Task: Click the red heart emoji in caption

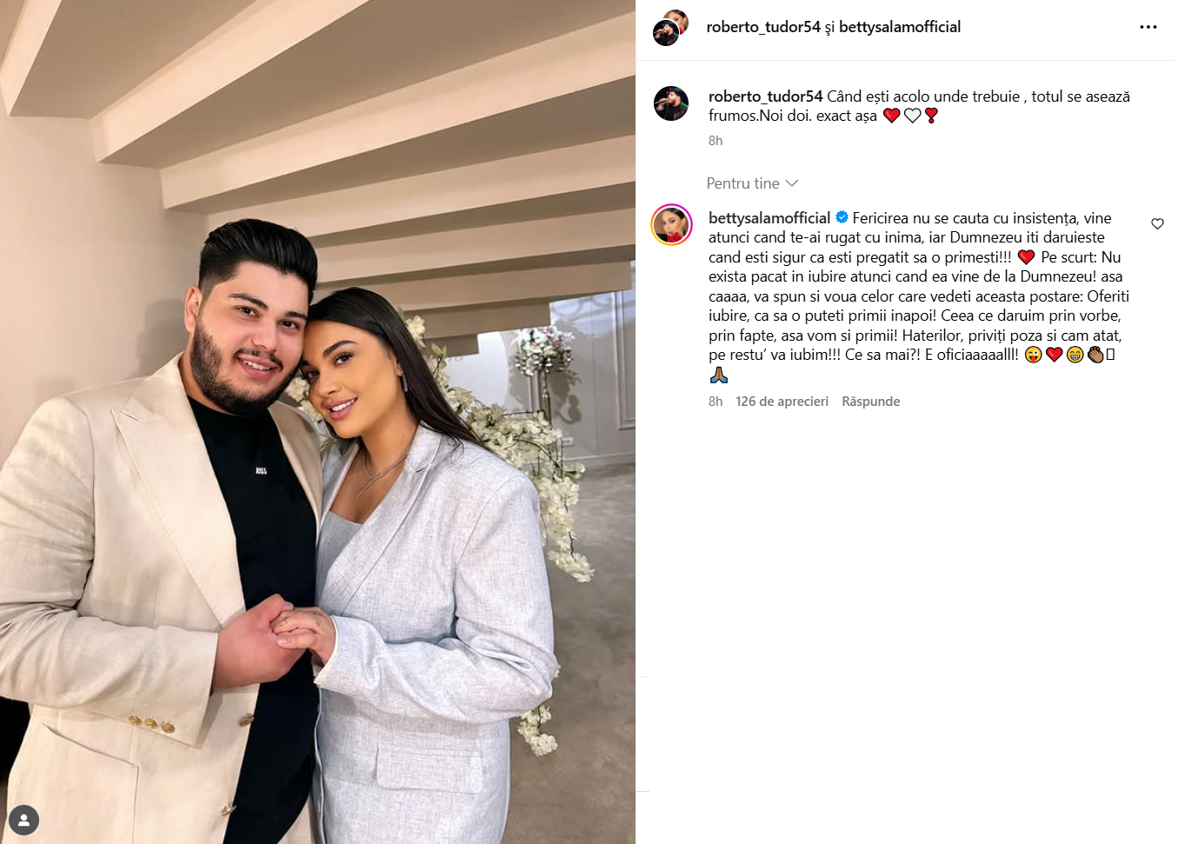Action: pos(891,116)
